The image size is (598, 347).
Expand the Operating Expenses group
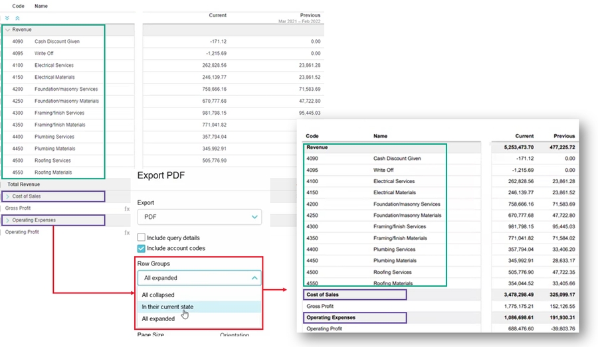(8, 220)
